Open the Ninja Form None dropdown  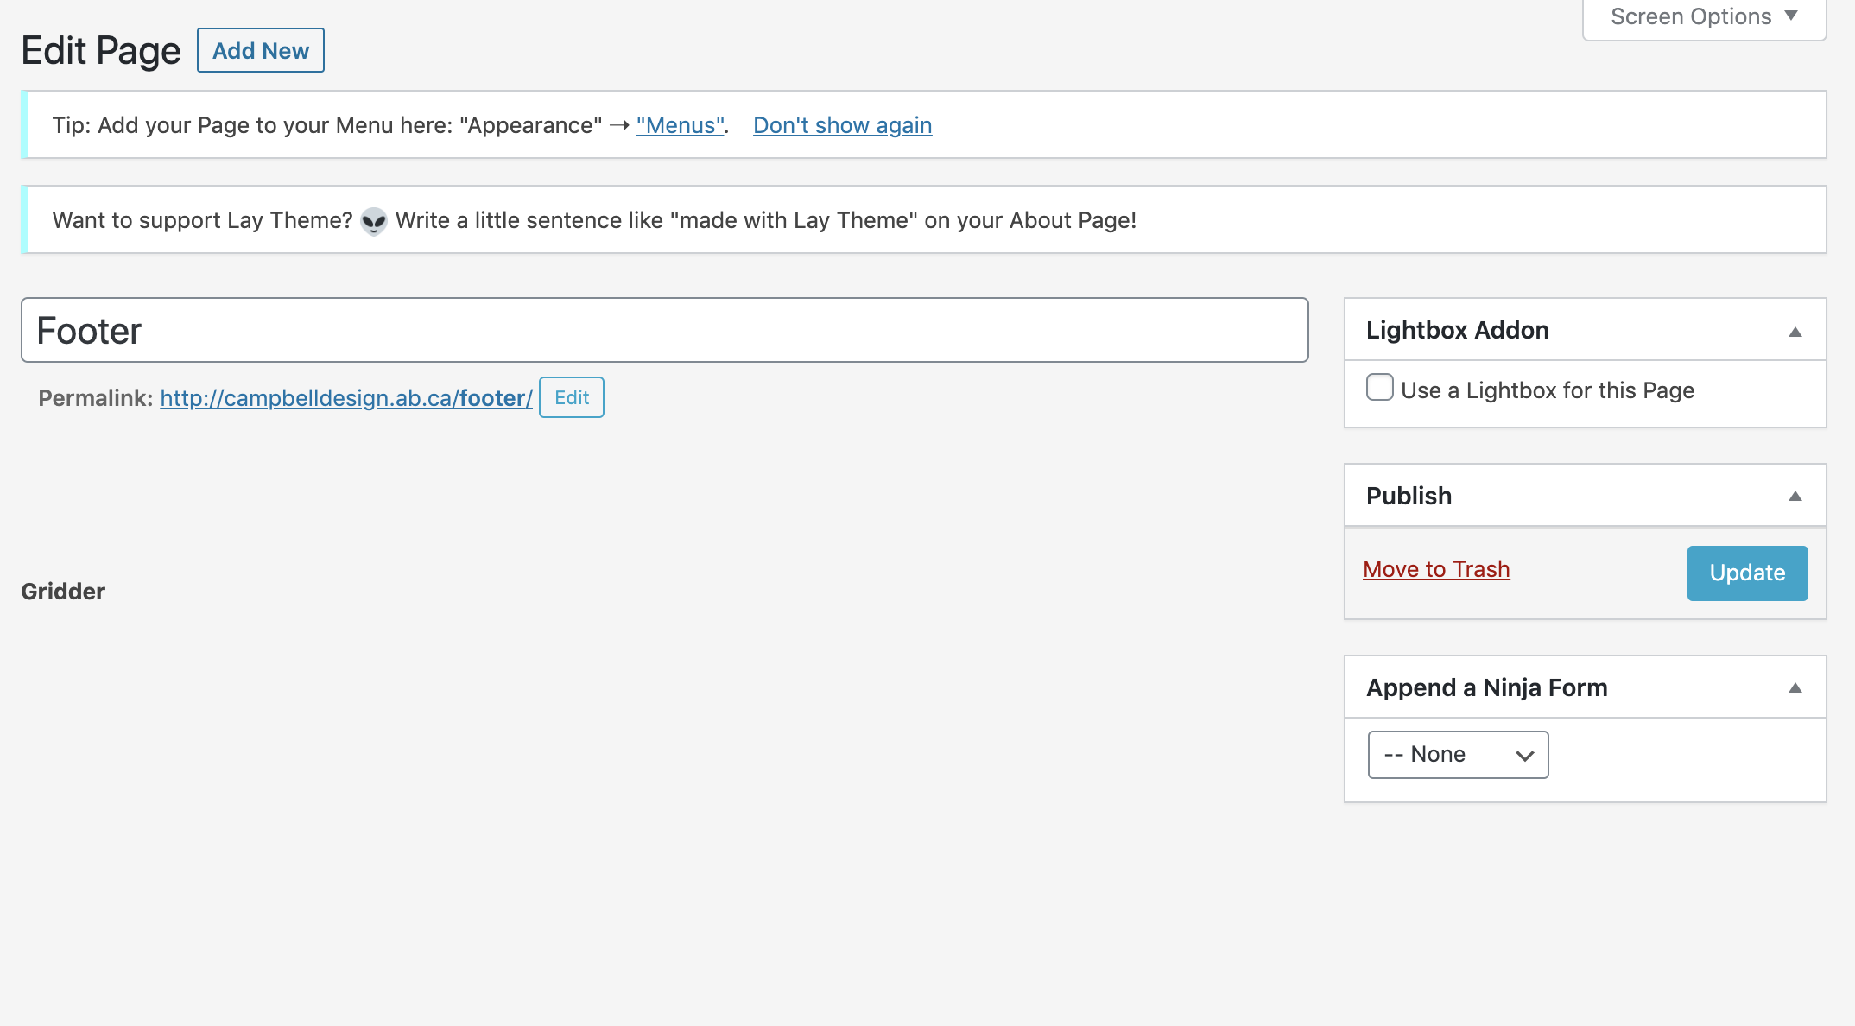pyautogui.click(x=1457, y=755)
